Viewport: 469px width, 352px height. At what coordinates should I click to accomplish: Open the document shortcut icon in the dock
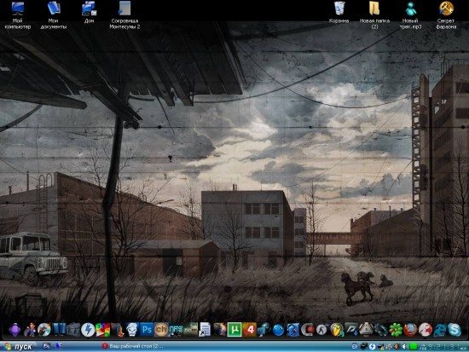206,330
